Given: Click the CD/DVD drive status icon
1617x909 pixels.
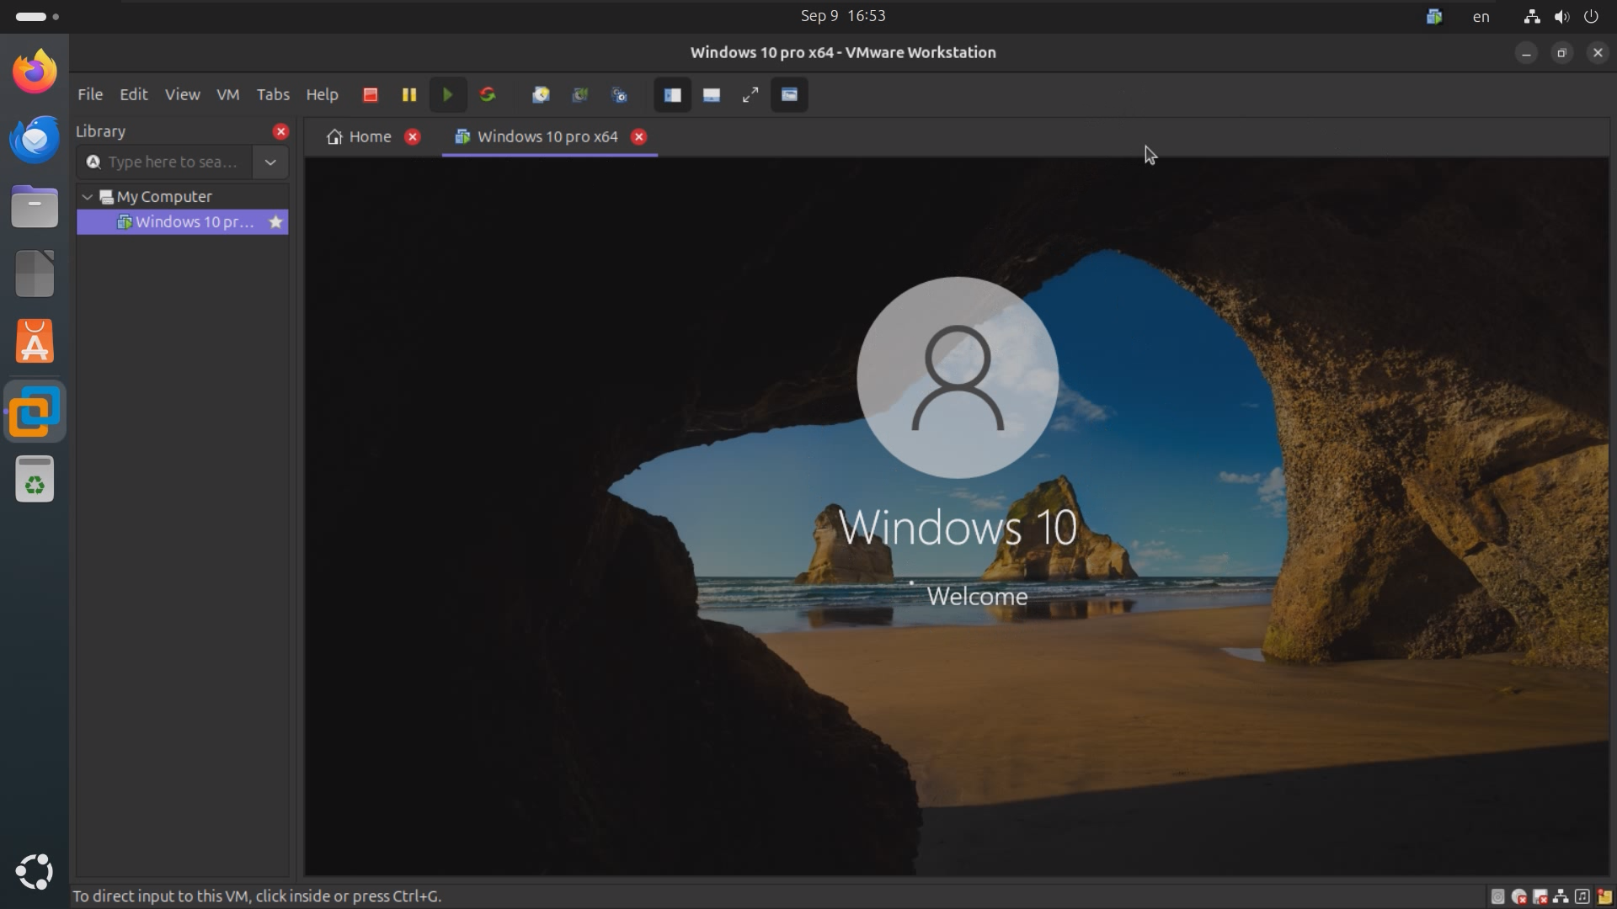Looking at the screenshot, I should (x=1519, y=896).
